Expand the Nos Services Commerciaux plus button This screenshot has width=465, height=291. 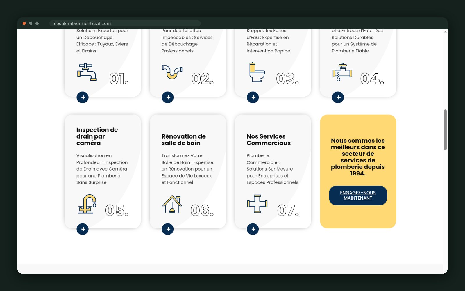(x=253, y=229)
